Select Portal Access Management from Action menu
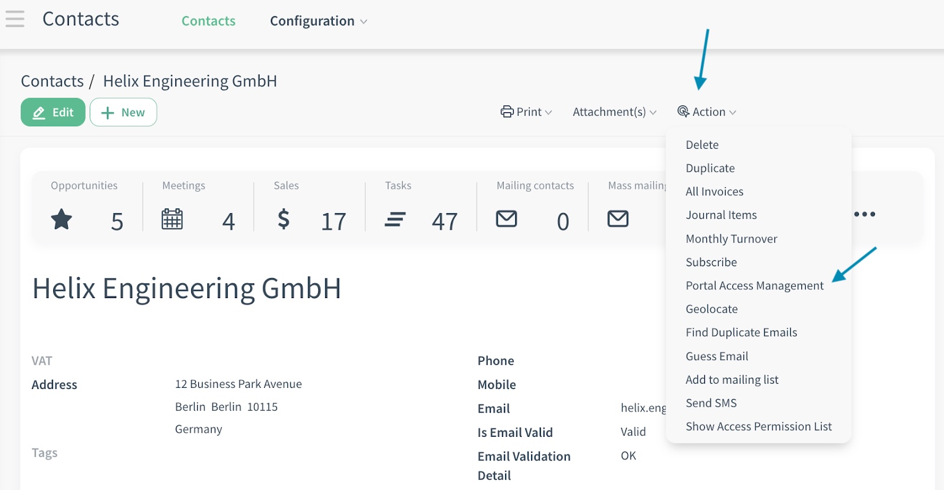This screenshot has width=944, height=490. 754,286
